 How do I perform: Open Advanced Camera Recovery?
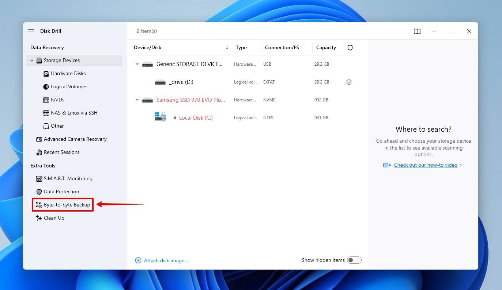coord(75,139)
